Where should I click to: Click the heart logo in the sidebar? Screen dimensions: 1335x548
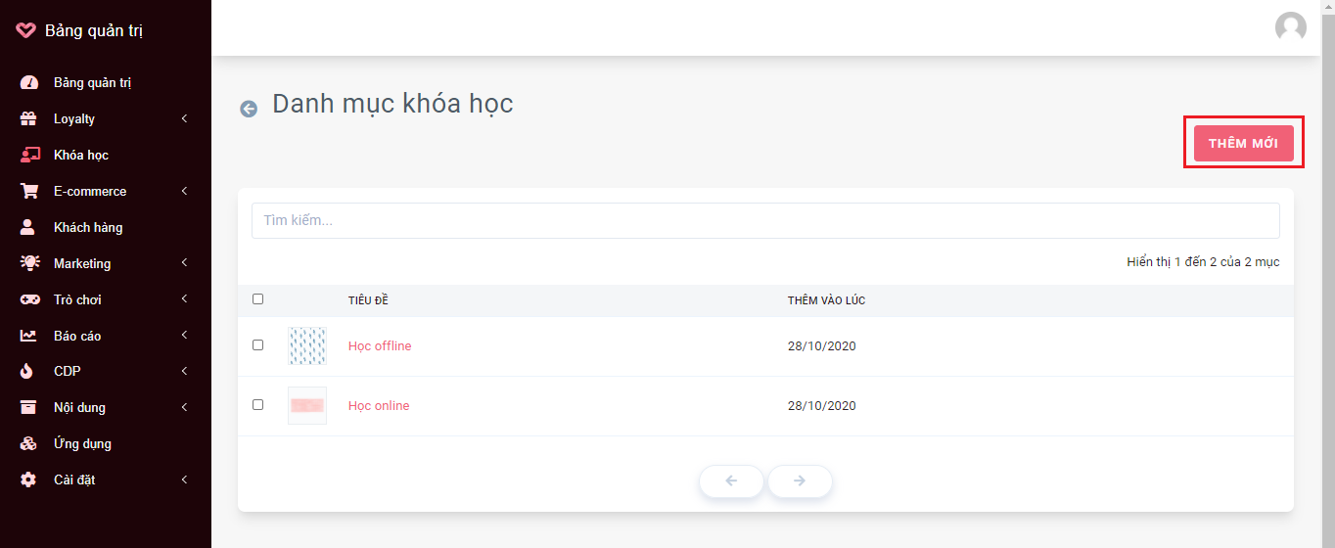pyautogui.click(x=26, y=30)
